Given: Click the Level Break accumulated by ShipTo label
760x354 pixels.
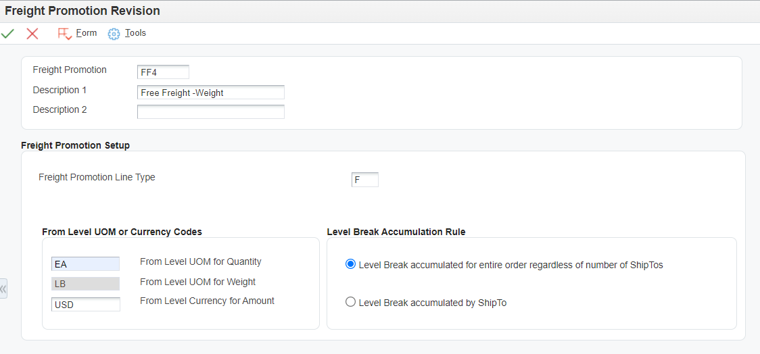Looking at the screenshot, I should pos(433,303).
